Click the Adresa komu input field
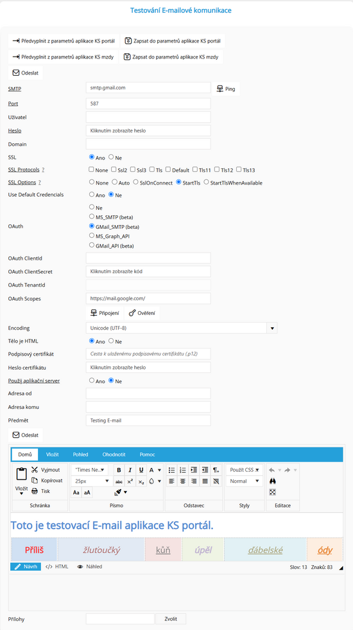The height and width of the screenshot is (630, 353). point(148,407)
